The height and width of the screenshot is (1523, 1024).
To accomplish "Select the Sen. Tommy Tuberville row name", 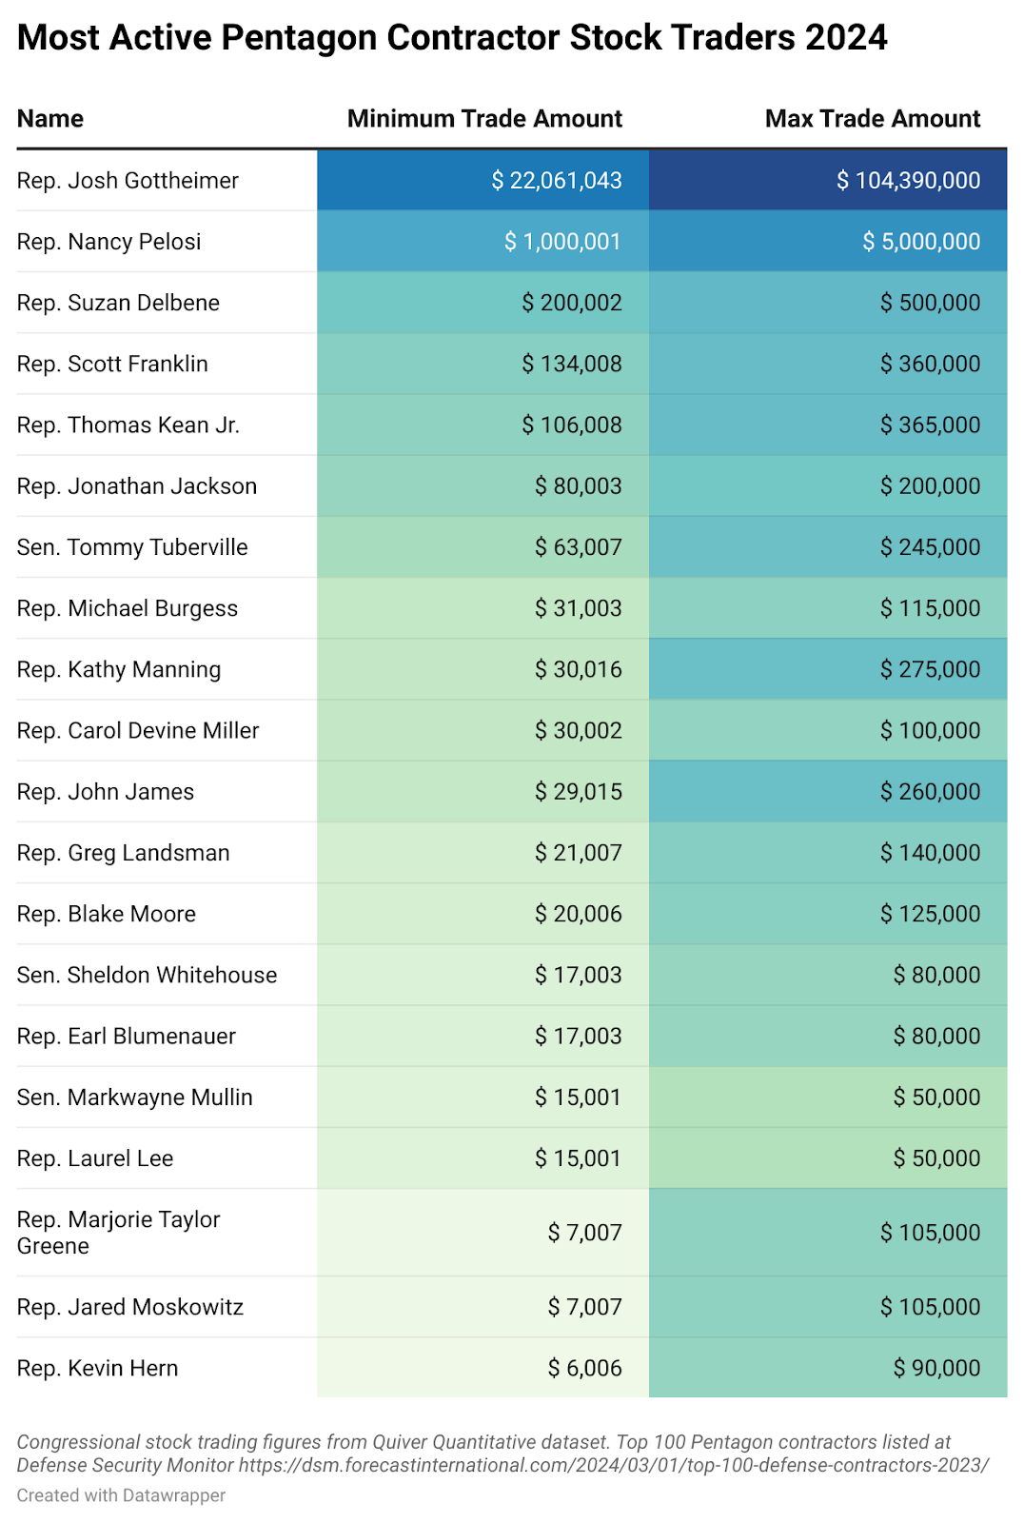I will pos(132,547).
